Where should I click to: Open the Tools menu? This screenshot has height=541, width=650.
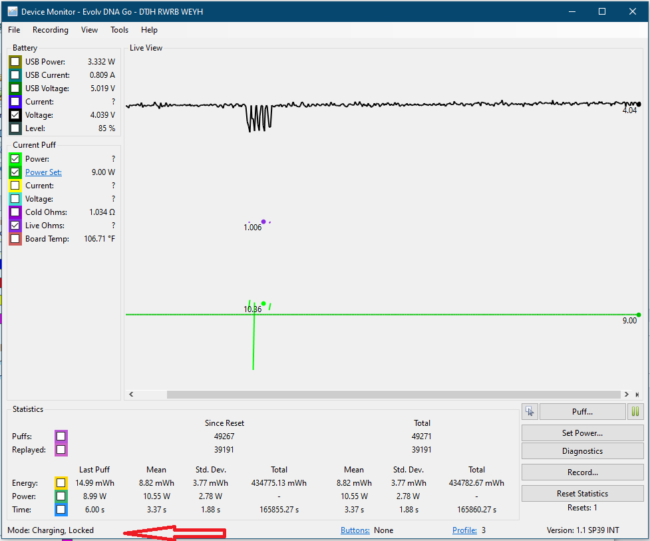click(x=120, y=30)
